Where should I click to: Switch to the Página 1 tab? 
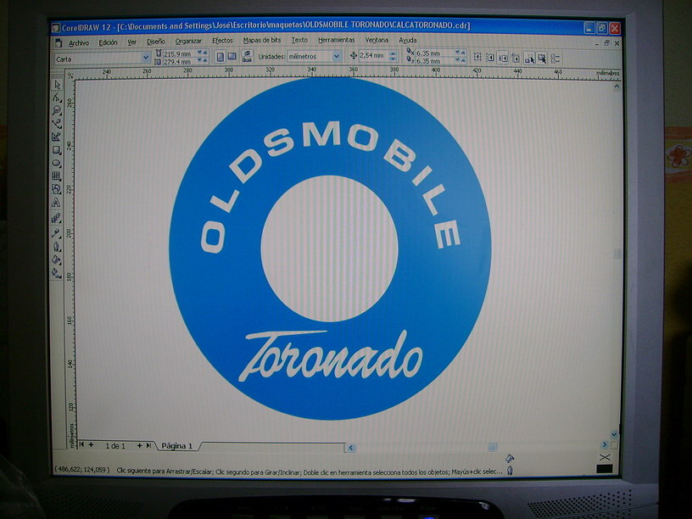tap(177, 446)
